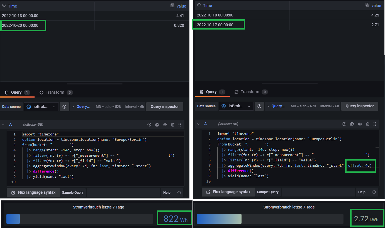The height and width of the screenshot is (228, 385).
Task: Sort by Time column above 2022-10-10
Action: click(x=208, y=6)
